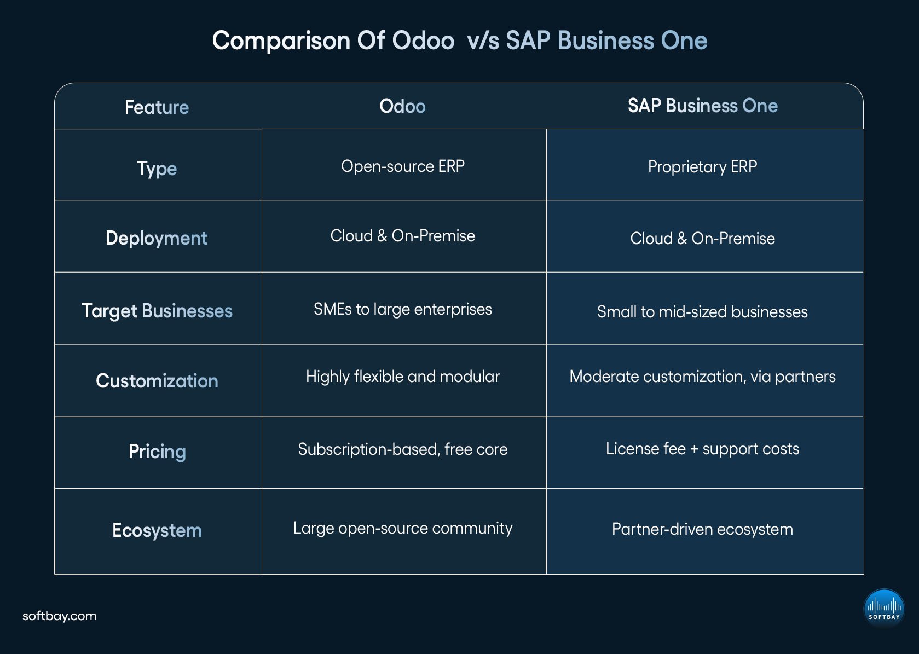Select the Open-source ERP cell

coord(403,166)
